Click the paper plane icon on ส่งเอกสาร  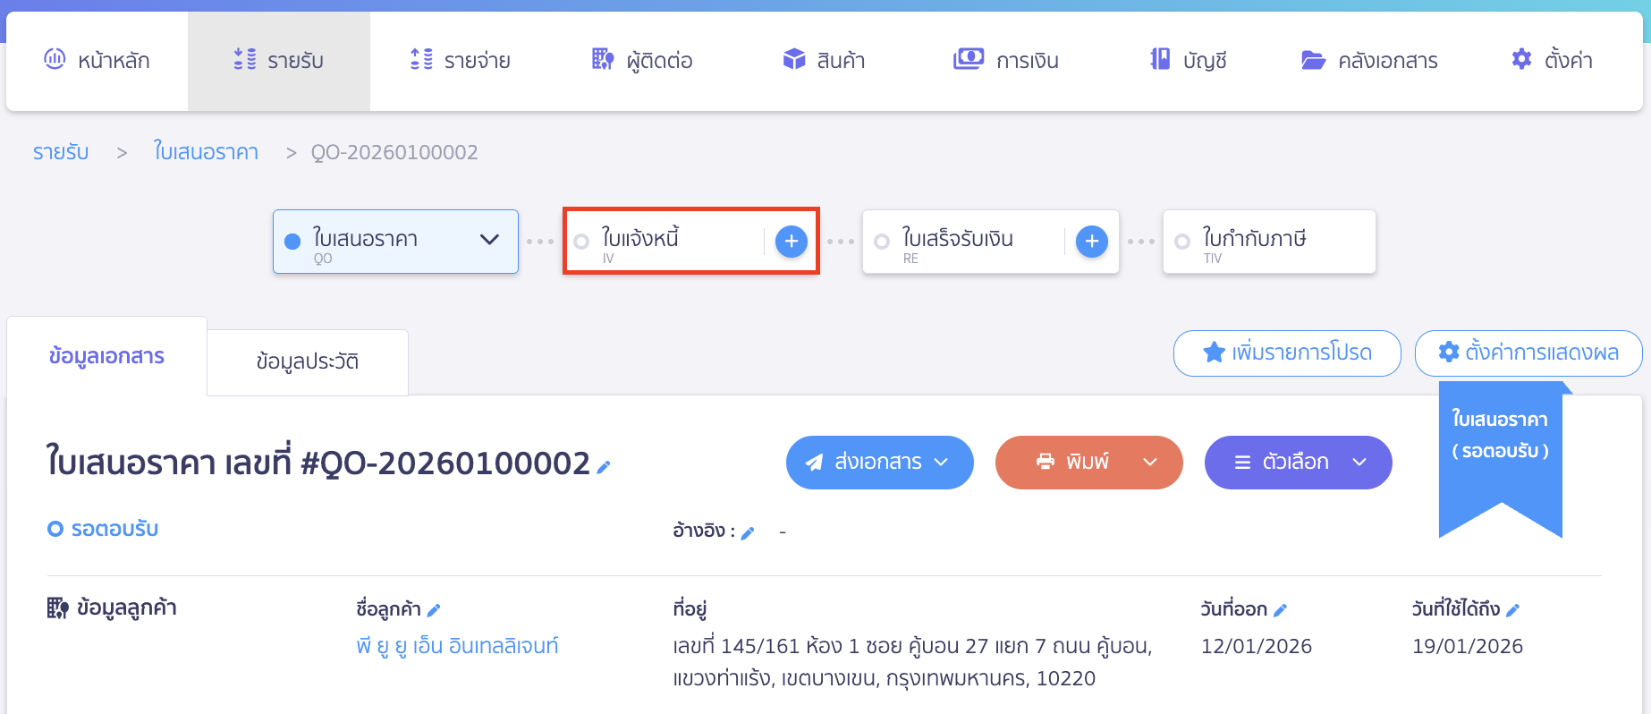click(x=815, y=462)
